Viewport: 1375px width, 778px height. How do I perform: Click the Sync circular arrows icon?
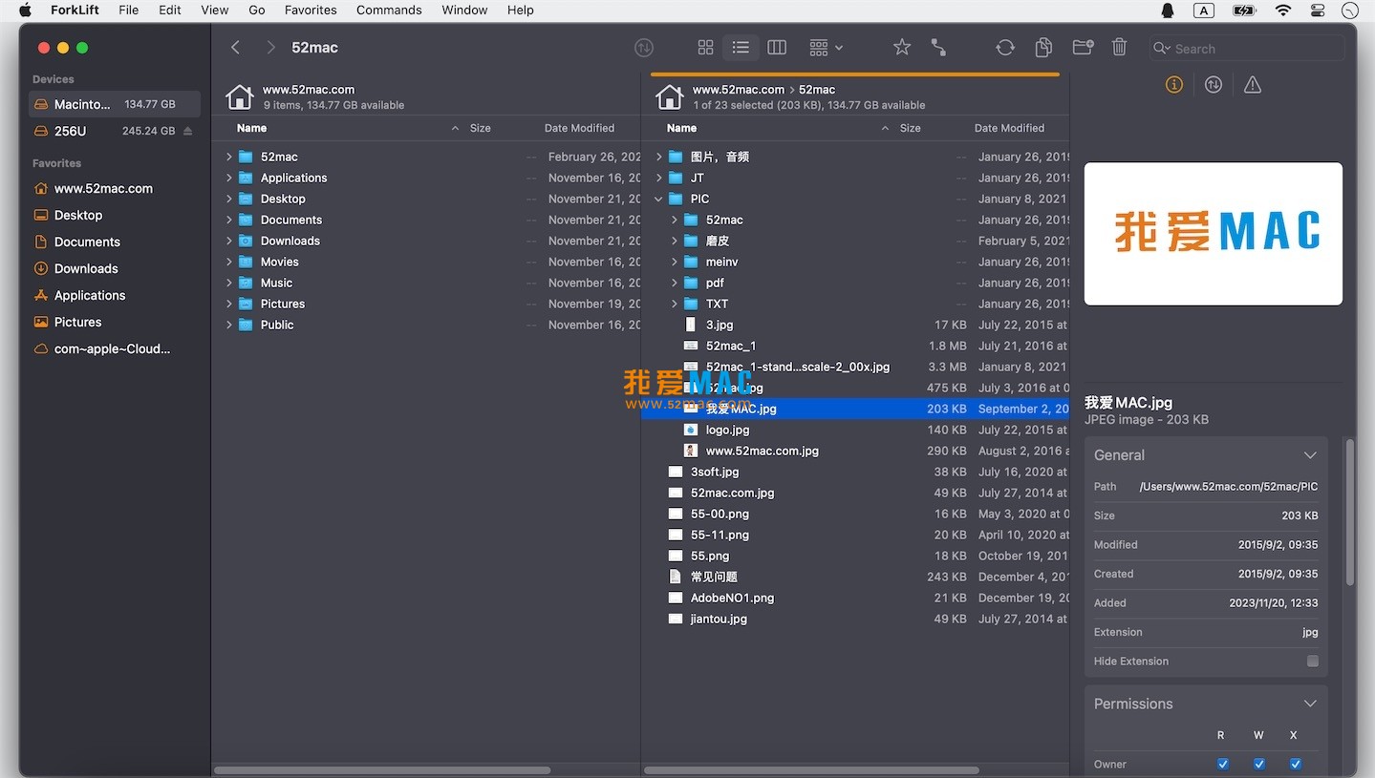(x=1004, y=48)
